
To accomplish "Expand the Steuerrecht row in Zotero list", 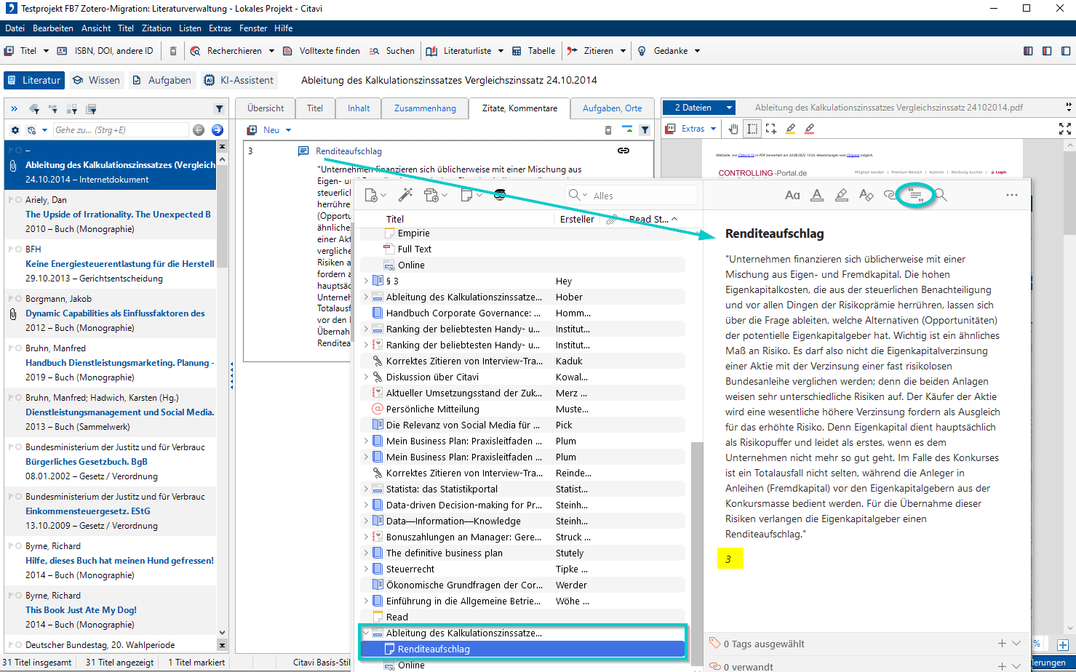I will [366, 569].
